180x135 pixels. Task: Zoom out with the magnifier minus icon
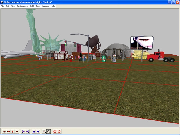click(x=49, y=131)
